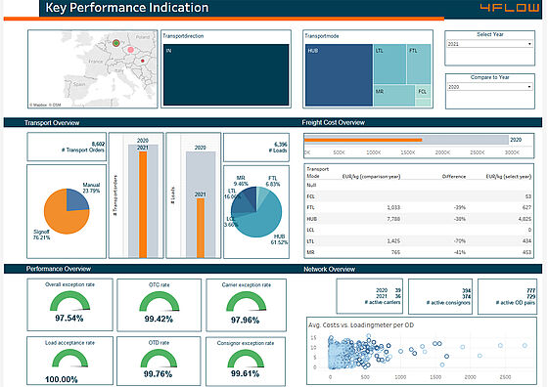Click the 4FLOW logo
The image size is (548, 387).
(509, 8)
